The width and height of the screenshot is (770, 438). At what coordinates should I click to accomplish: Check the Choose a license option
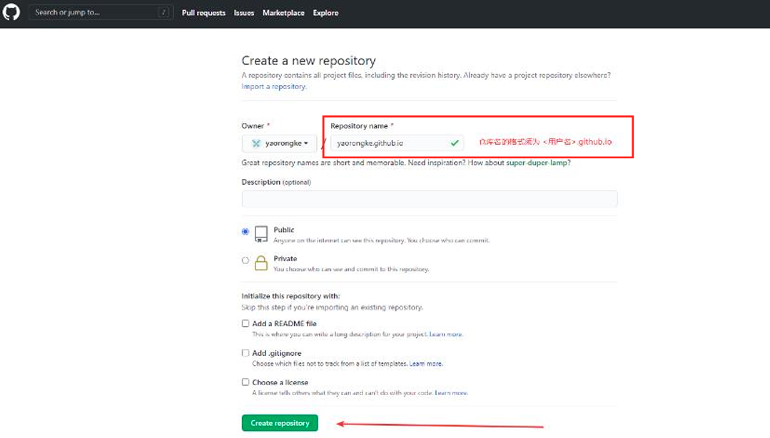click(x=245, y=382)
